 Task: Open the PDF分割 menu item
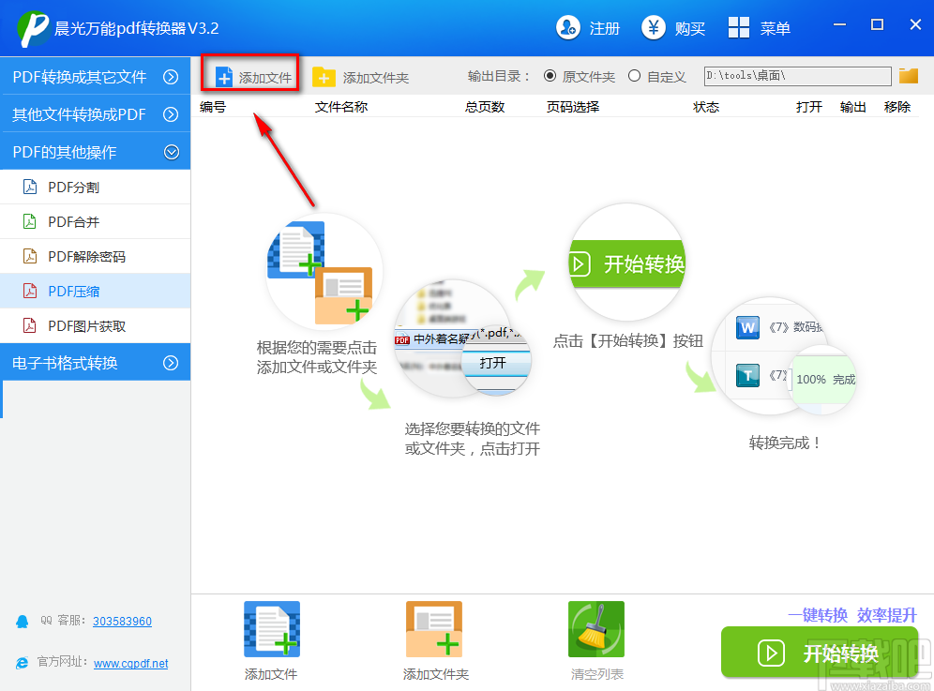96,187
